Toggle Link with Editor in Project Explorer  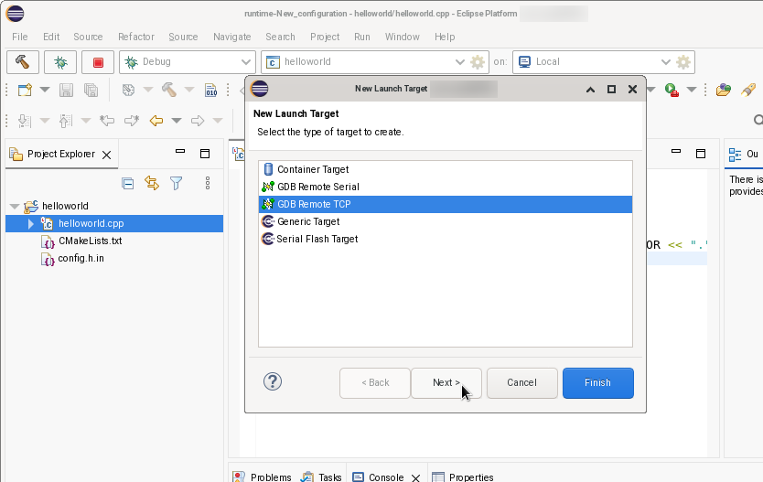tap(152, 183)
